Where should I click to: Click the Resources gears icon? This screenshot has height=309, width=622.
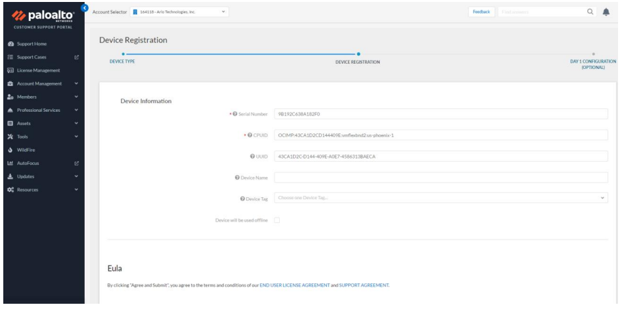pos(11,190)
